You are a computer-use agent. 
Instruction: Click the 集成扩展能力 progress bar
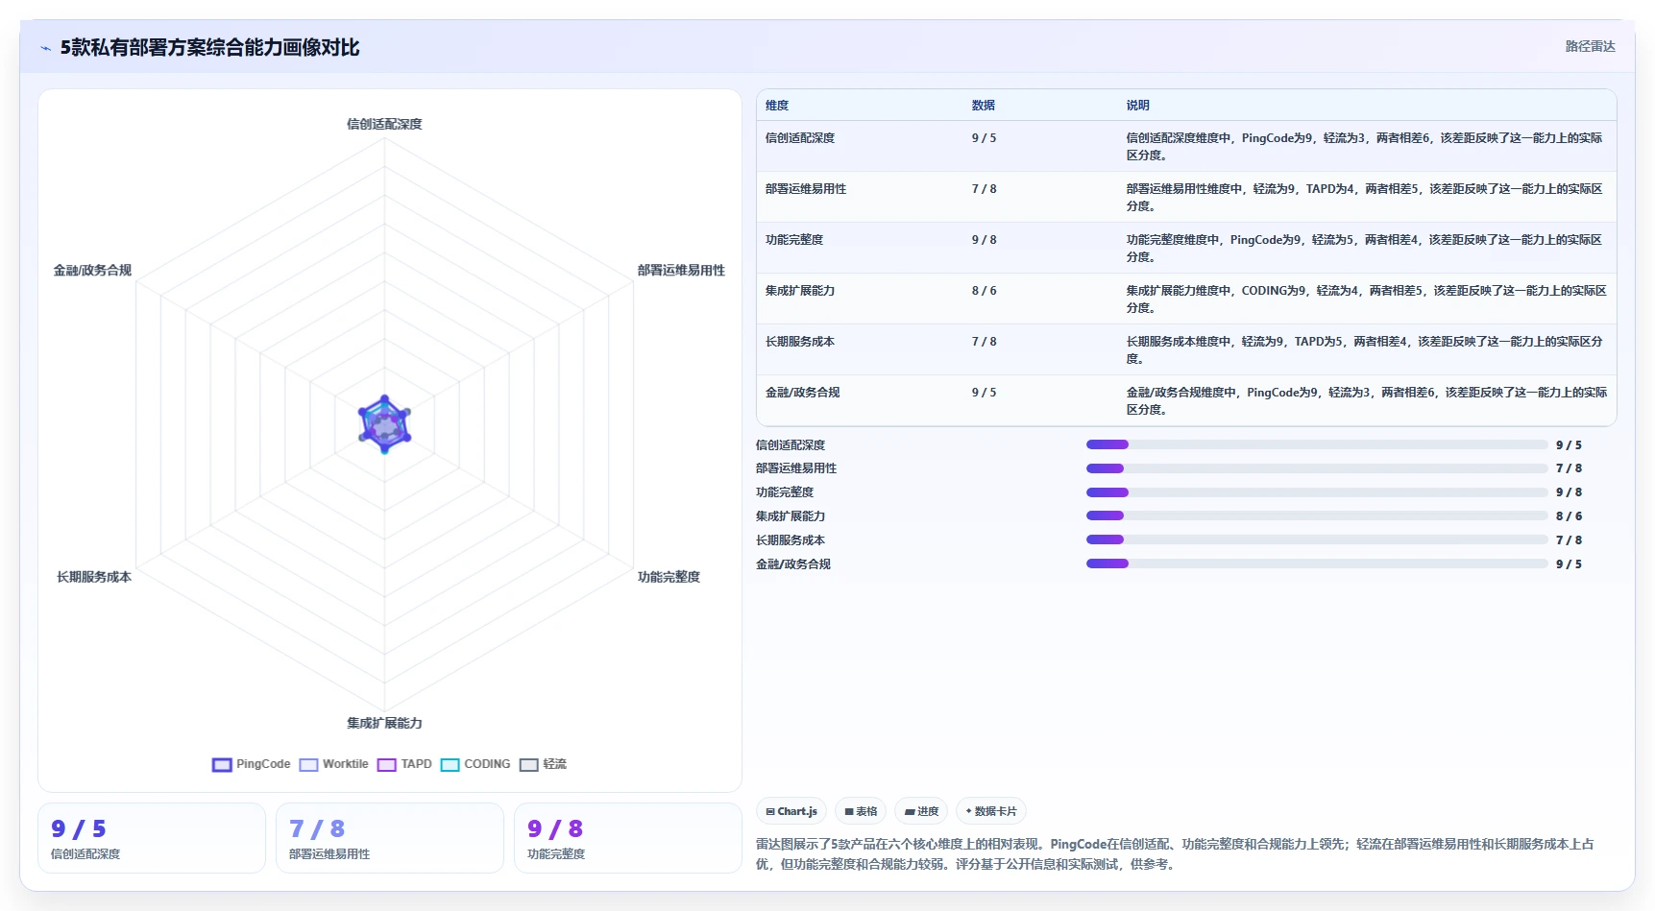1317,515
